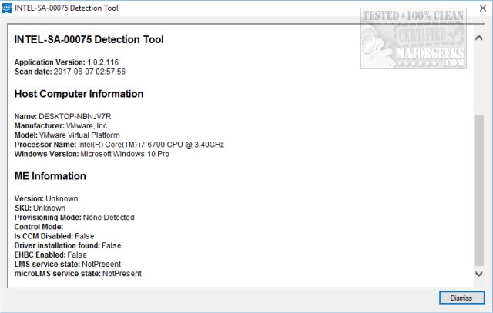493x313 pixels.
Task: Click the Windows Version Microsoft Windows 10 Pro line
Action: [x=92, y=154]
